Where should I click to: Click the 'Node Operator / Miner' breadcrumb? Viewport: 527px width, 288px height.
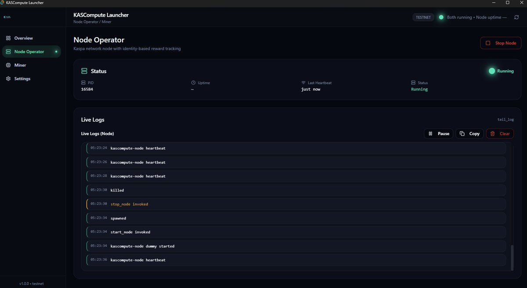click(92, 22)
